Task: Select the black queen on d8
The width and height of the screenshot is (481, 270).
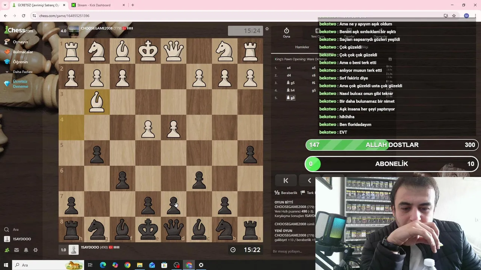Action: (174, 229)
